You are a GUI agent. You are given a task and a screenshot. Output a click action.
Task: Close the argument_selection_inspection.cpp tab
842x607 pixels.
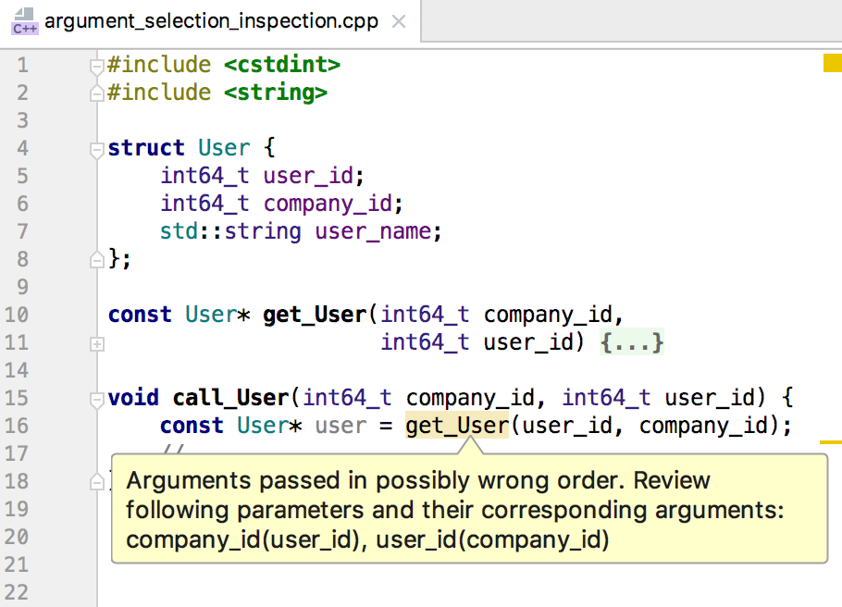(399, 20)
